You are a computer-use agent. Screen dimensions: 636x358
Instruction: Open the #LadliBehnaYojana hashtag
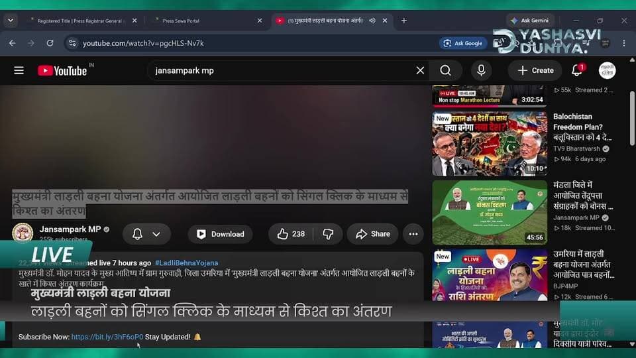(x=187, y=263)
